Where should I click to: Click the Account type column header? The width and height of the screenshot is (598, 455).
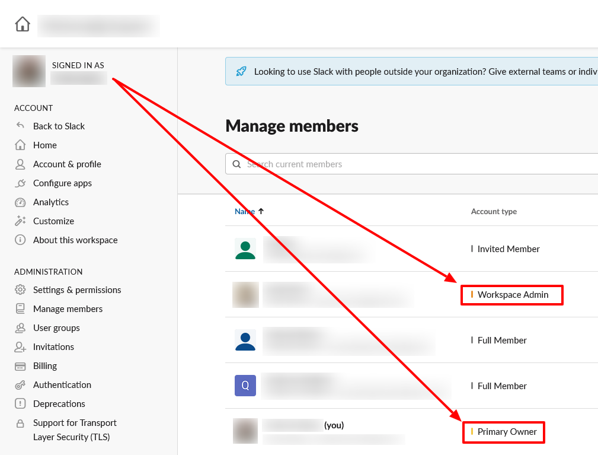tap(494, 211)
